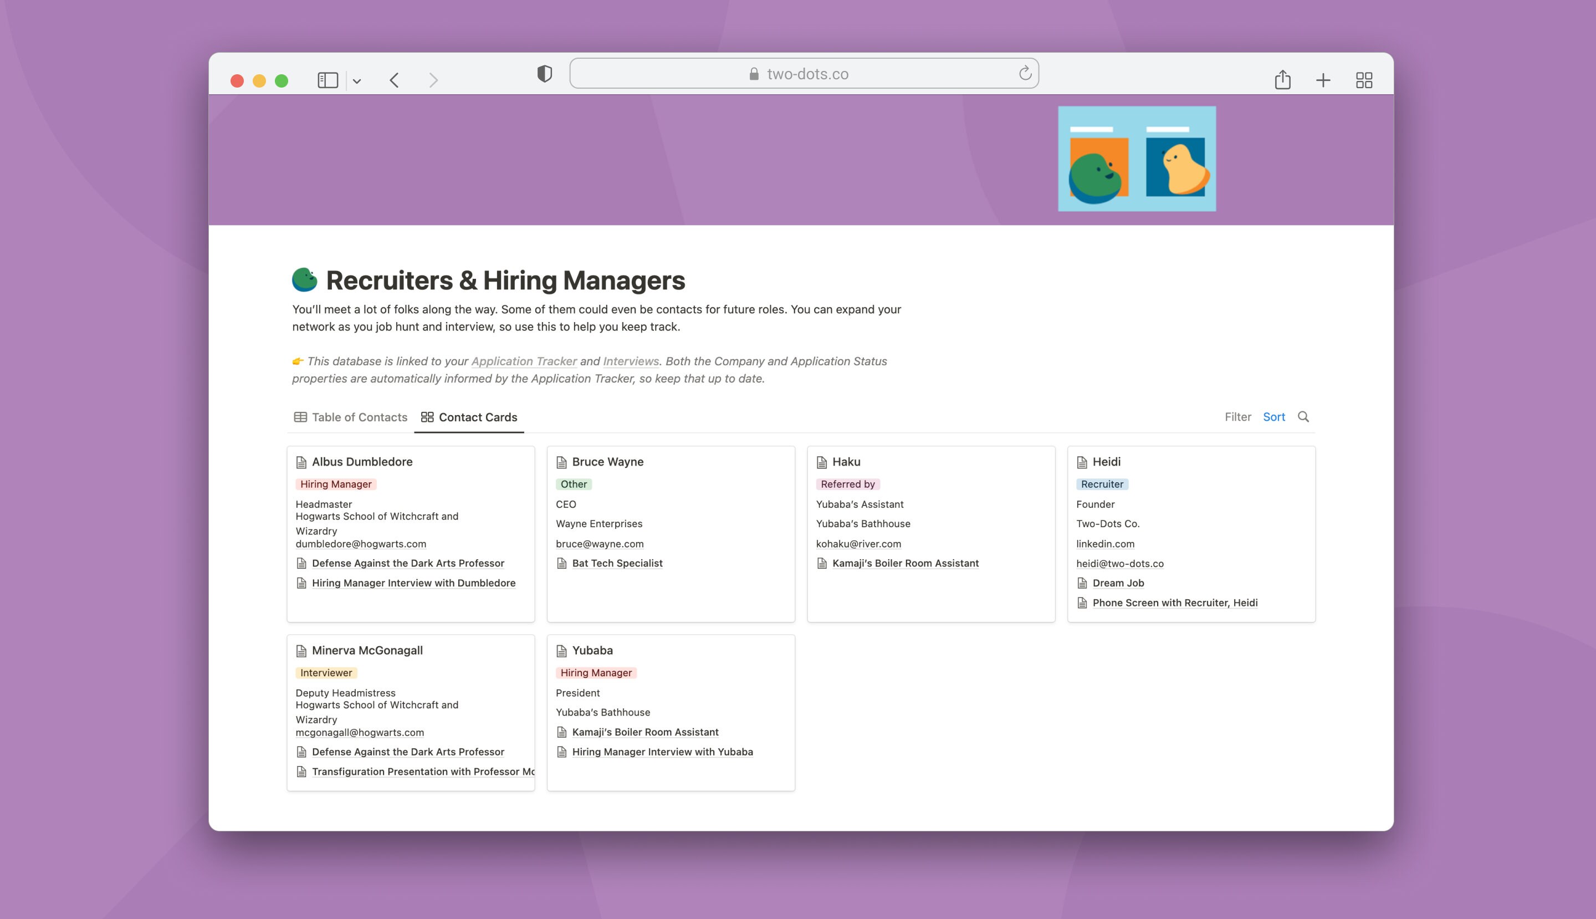Click the green blob page icon beside the title
The width and height of the screenshot is (1596, 919).
305,279
